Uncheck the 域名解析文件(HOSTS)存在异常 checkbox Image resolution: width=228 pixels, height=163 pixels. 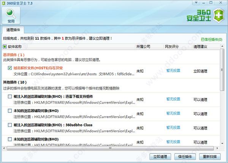(x=10, y=68)
